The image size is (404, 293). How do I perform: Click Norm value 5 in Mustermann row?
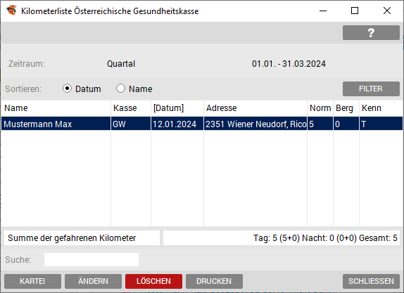click(x=320, y=124)
